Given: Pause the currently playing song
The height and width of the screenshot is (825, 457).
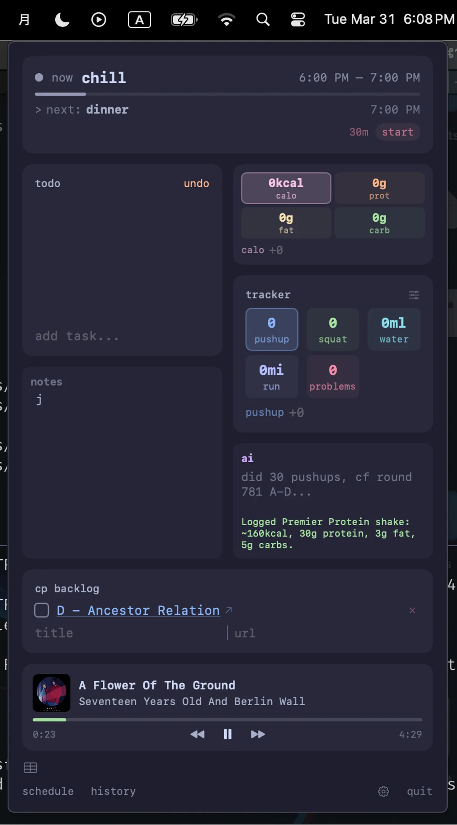Looking at the screenshot, I should pyautogui.click(x=227, y=734).
